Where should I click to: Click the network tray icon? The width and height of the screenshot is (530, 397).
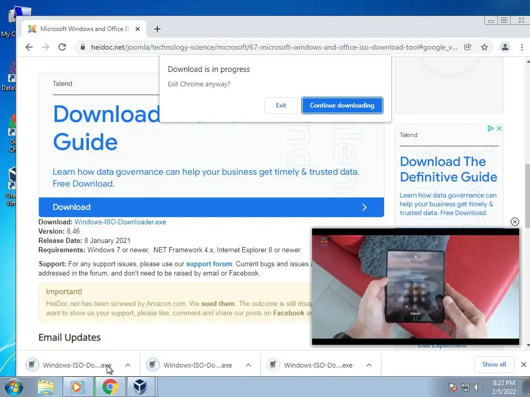465,387
